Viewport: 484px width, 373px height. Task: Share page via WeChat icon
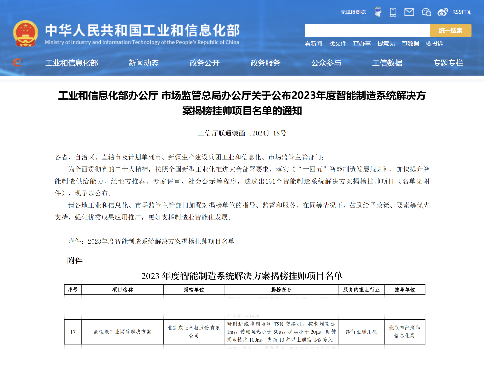point(426,12)
